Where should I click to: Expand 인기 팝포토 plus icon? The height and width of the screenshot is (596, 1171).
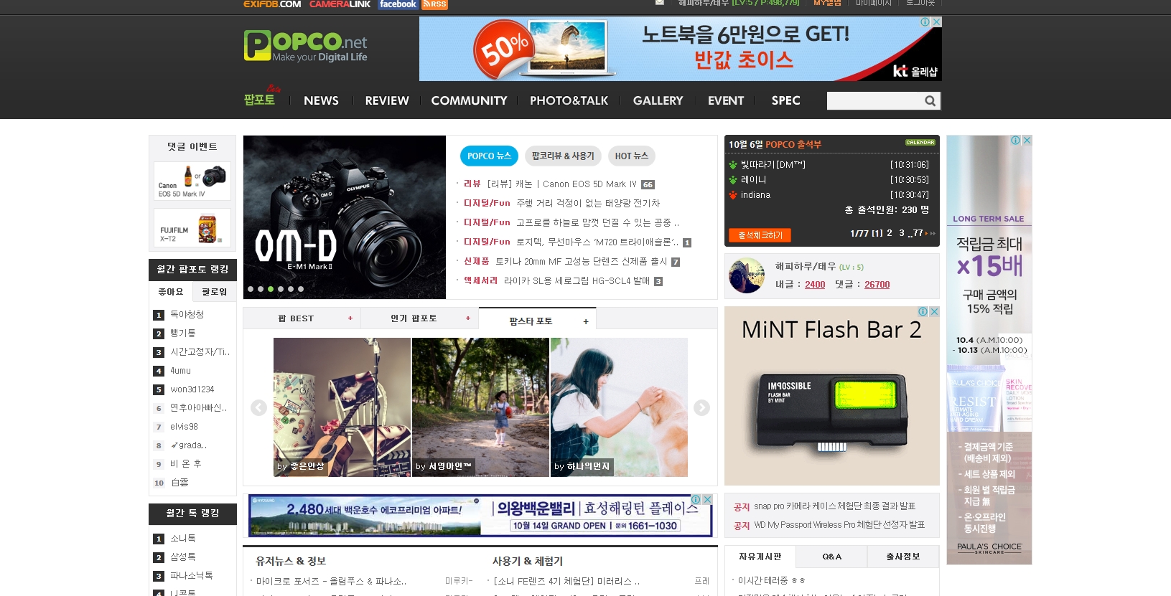(468, 318)
